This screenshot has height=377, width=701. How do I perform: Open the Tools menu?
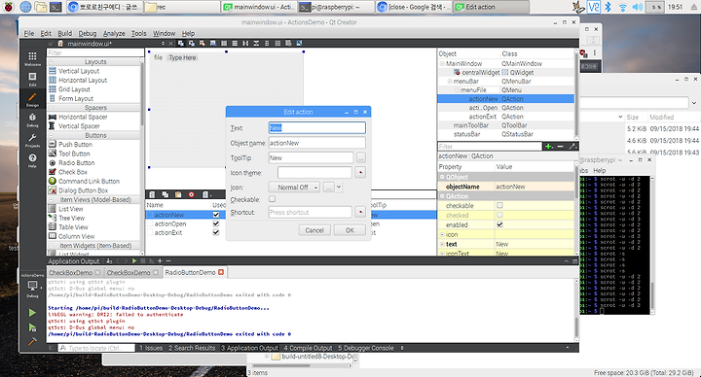(x=138, y=33)
